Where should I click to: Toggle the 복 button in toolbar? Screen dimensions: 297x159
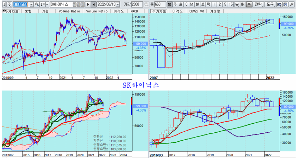[249, 5]
